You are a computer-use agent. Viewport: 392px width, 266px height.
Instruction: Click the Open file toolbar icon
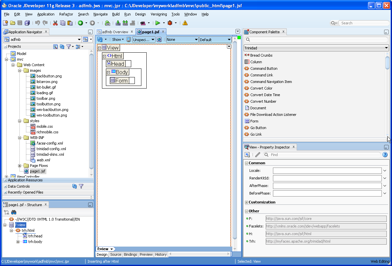[12, 23]
